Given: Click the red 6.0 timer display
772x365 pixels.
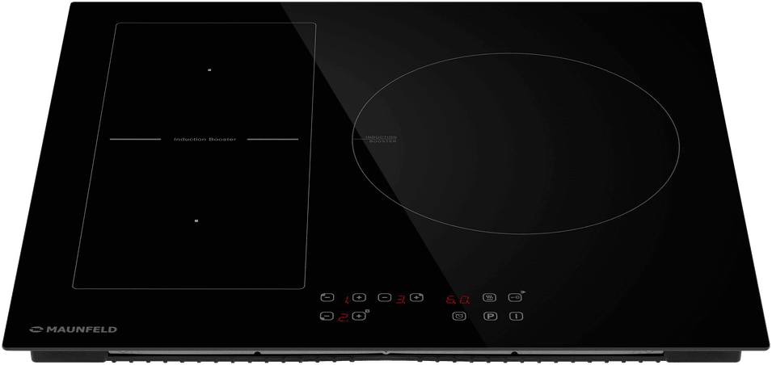Looking at the screenshot, I should (x=458, y=299).
